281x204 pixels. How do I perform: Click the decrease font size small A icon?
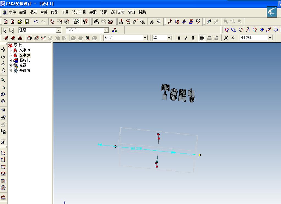tap(233, 38)
